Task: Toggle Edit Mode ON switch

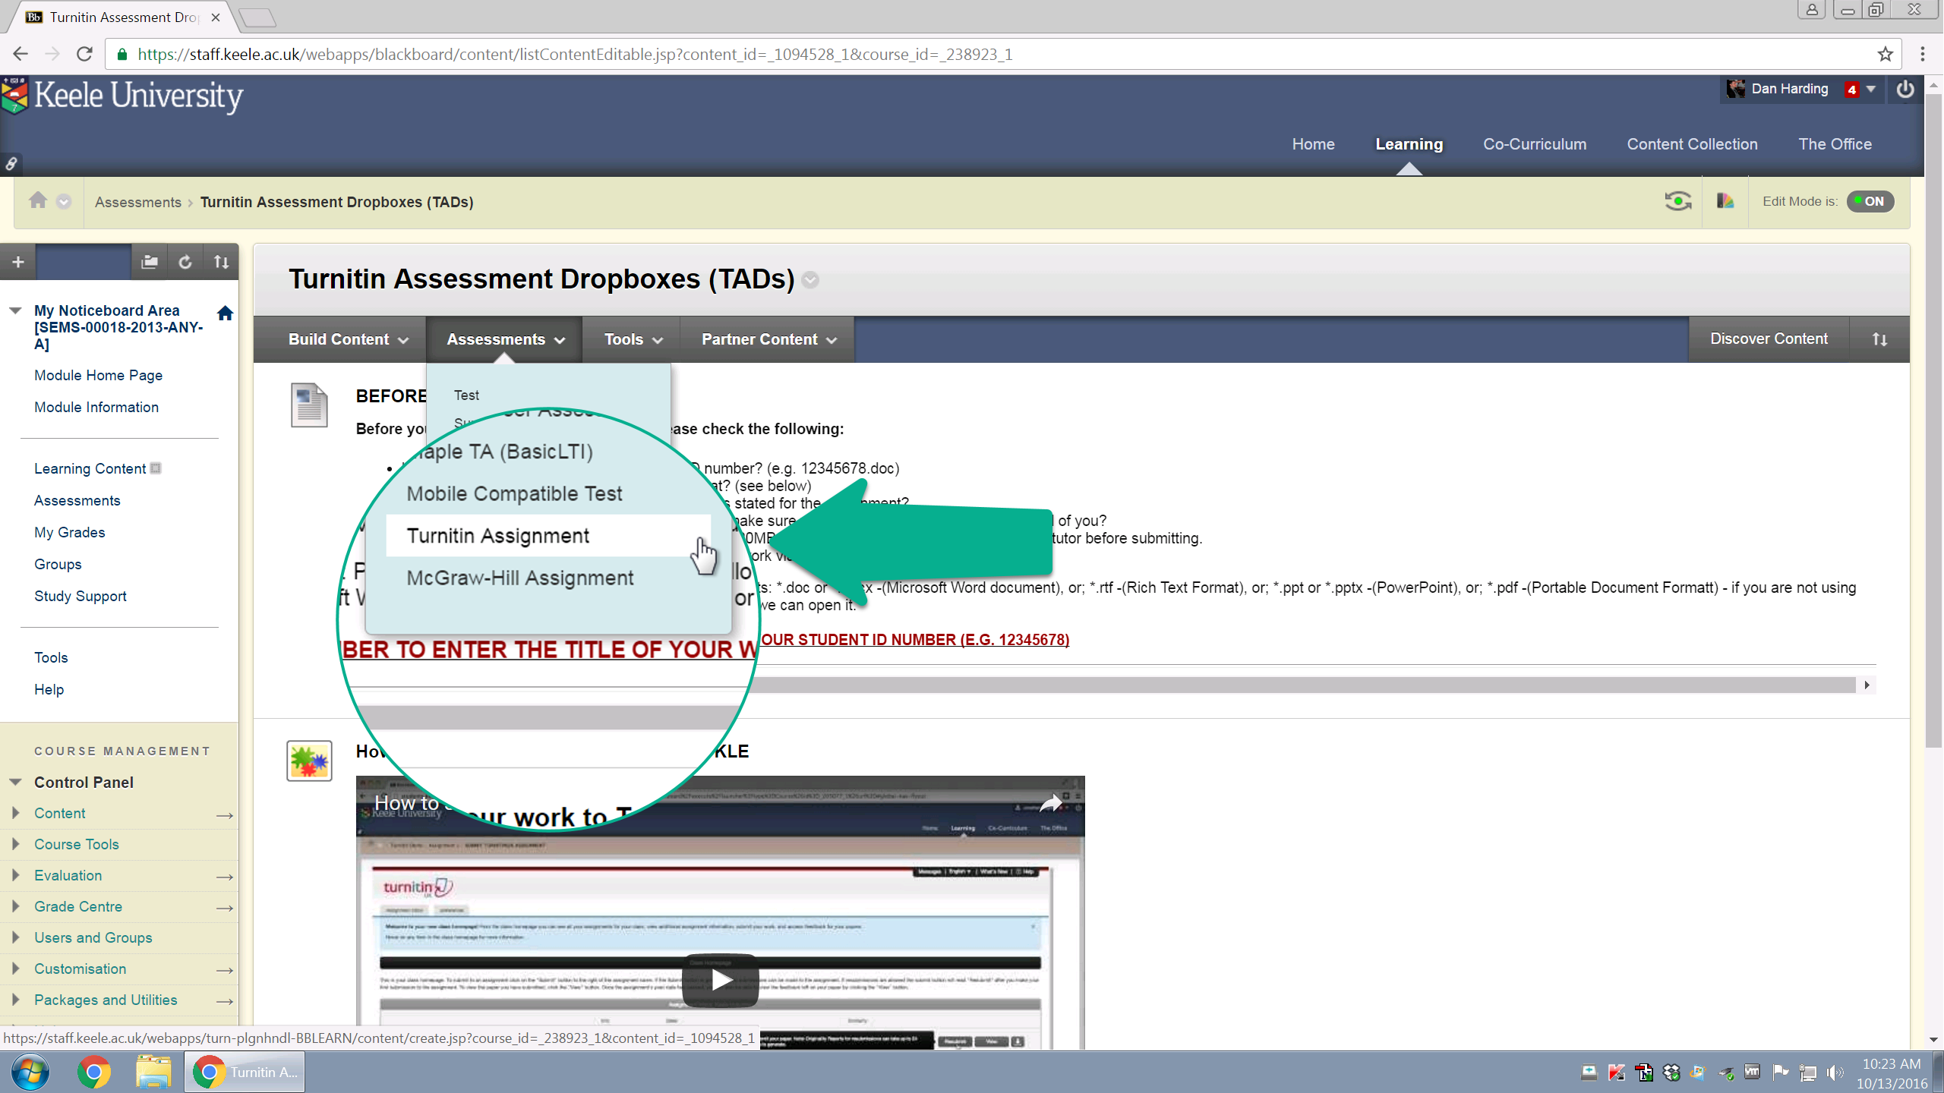Action: pos(1870,201)
